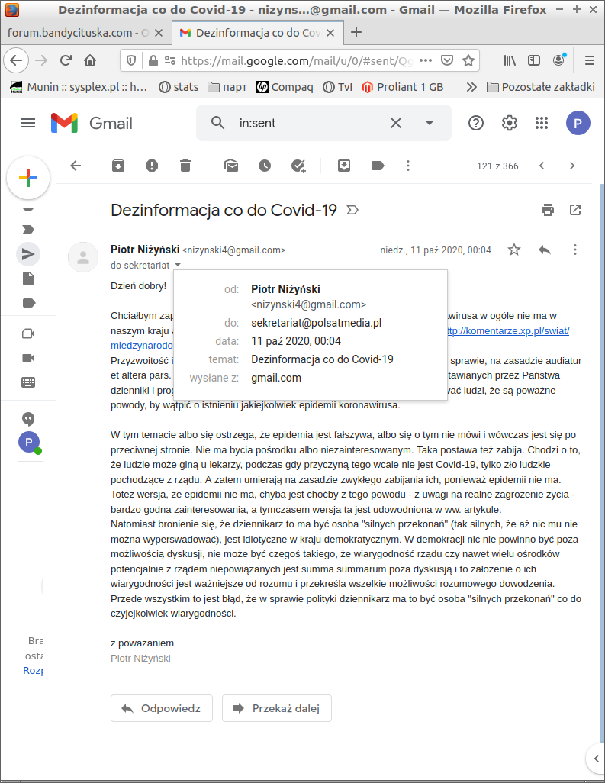Reload the current page

(x=66, y=60)
